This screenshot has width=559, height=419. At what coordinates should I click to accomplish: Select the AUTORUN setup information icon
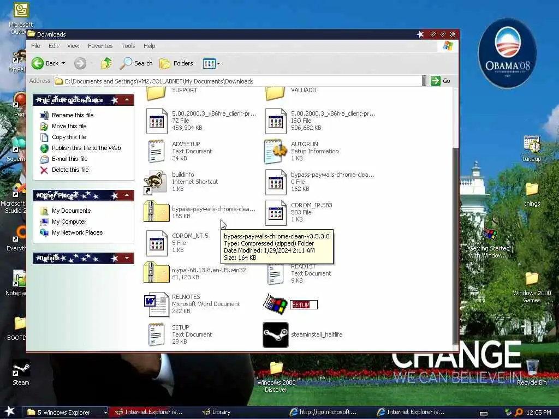(x=276, y=152)
